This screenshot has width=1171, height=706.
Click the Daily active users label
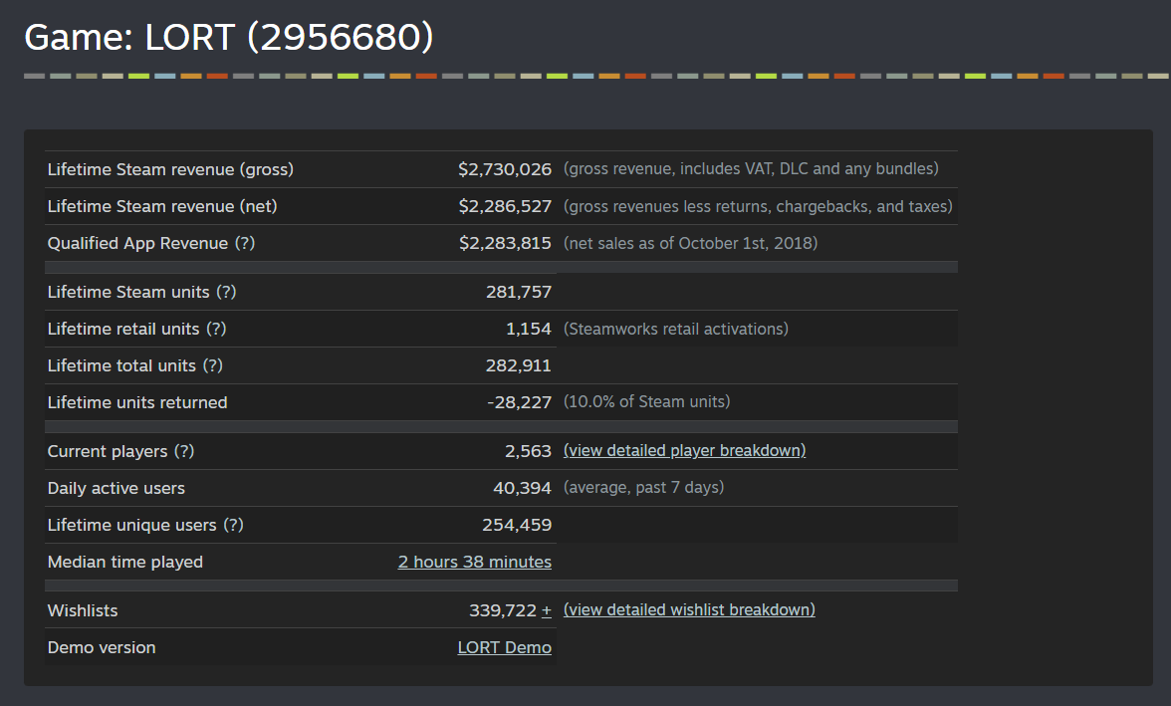point(116,489)
